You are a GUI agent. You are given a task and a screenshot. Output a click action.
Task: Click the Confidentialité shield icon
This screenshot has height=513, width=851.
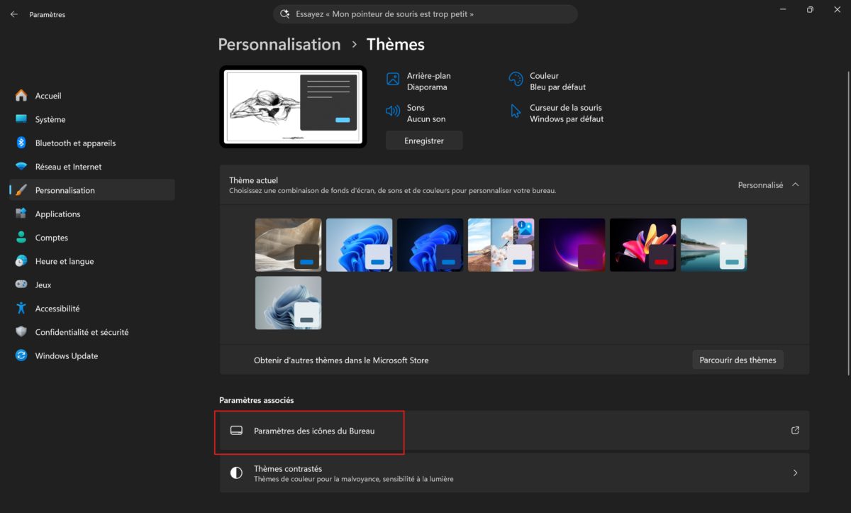point(21,332)
